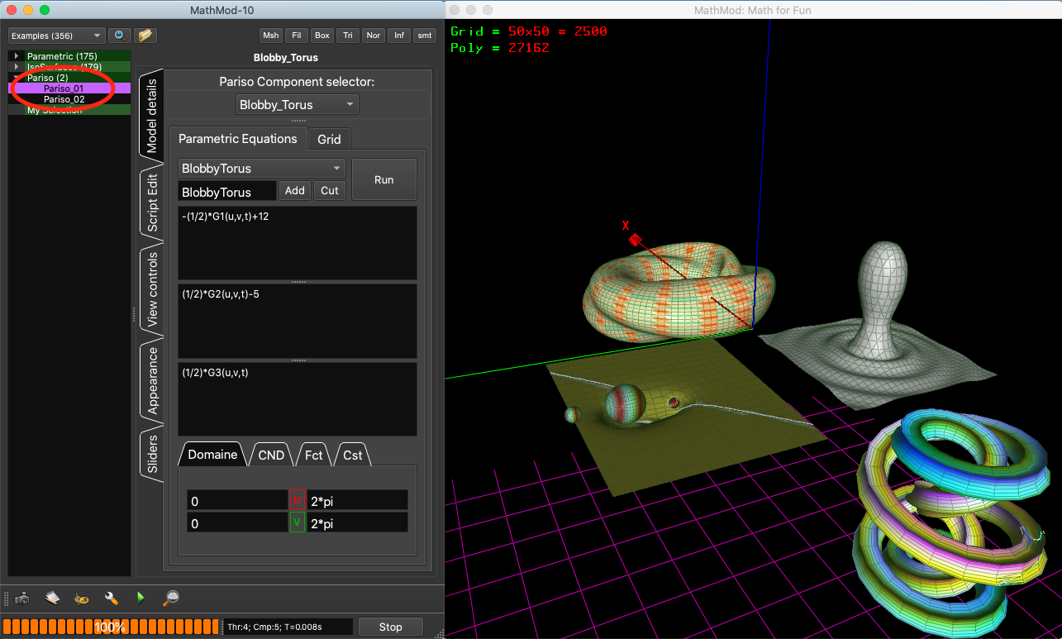Image resolution: width=1062 pixels, height=639 pixels.
Task: Click the wrench settings icon
Action: tap(110, 598)
